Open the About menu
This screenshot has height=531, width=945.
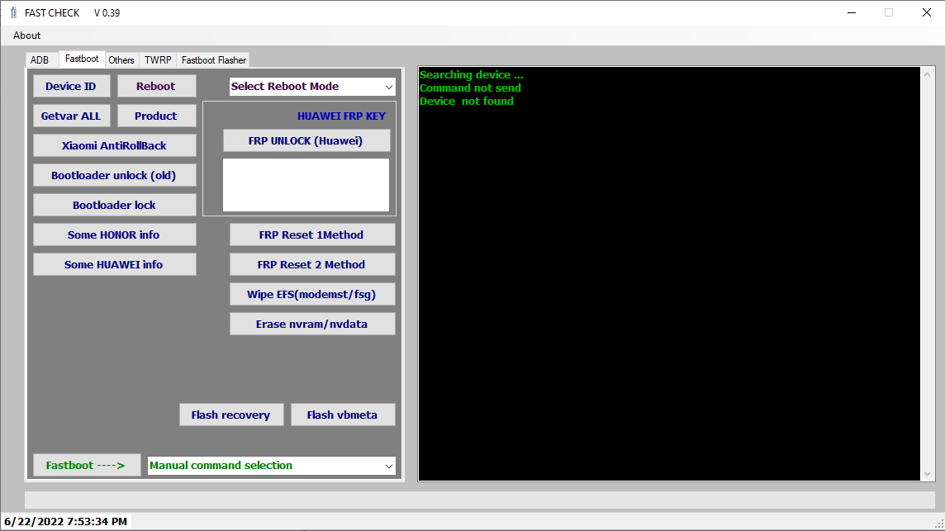(x=26, y=36)
